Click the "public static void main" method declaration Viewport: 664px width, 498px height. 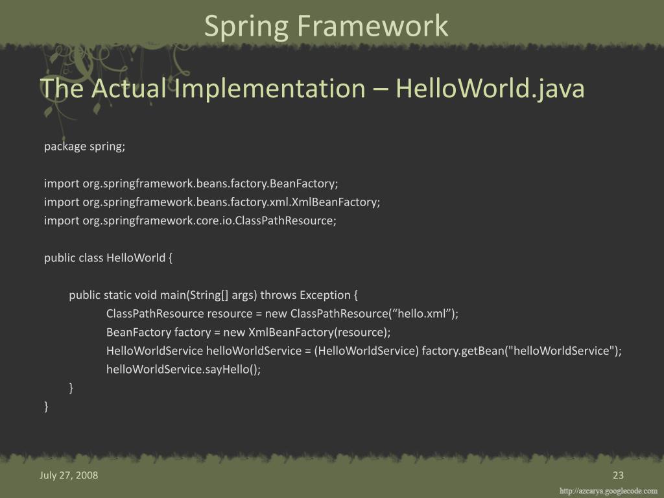click(x=162, y=295)
